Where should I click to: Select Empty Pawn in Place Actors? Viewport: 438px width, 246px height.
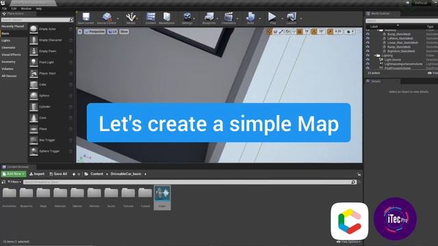tap(51, 51)
